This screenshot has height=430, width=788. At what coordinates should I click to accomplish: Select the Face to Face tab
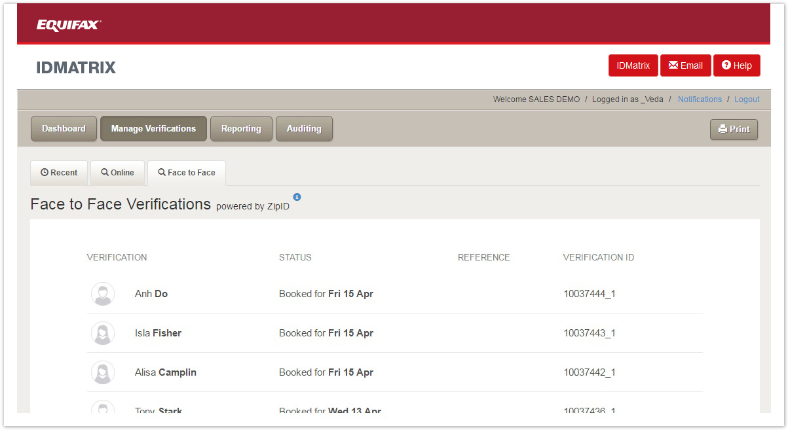point(187,173)
